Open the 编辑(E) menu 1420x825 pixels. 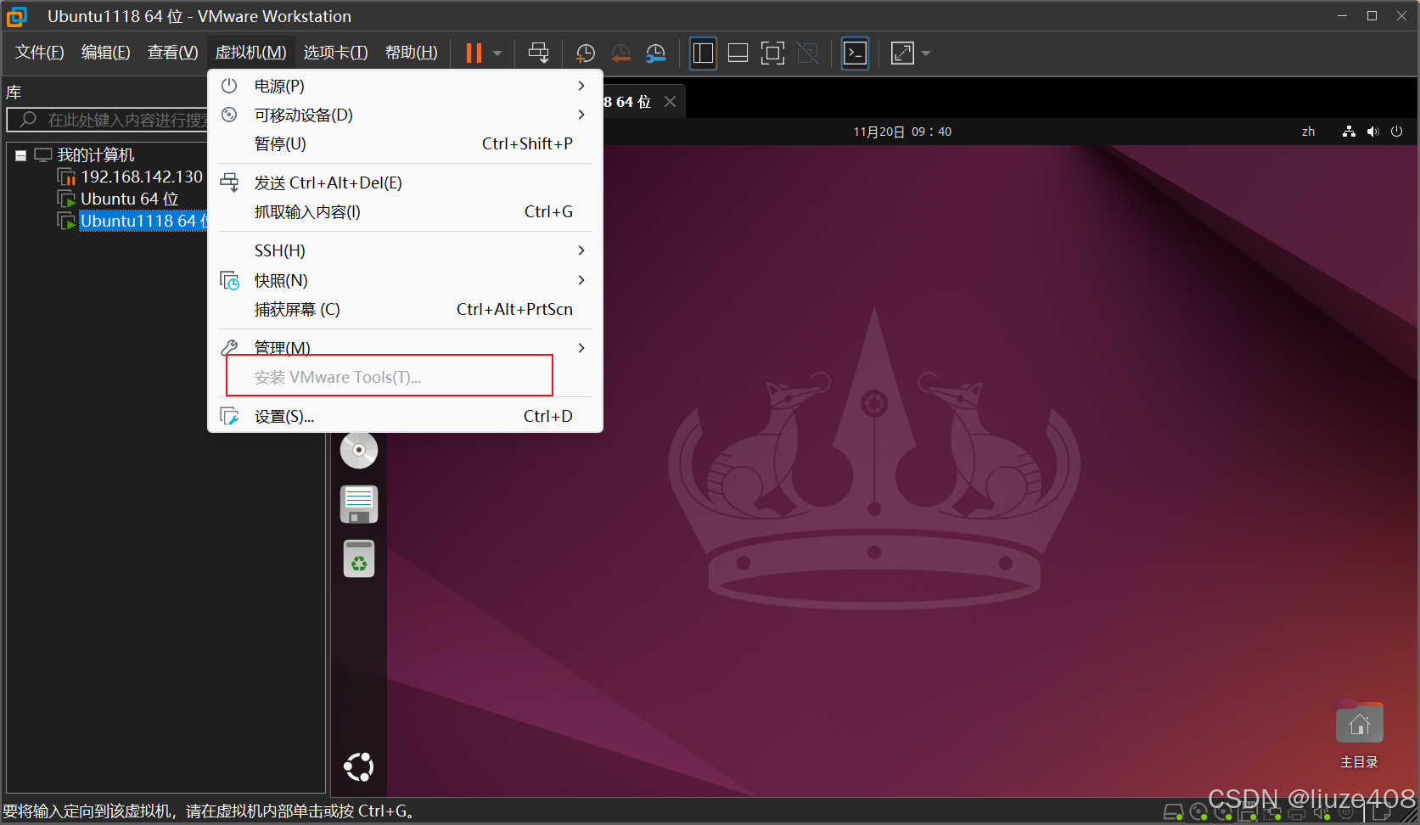pos(106,53)
